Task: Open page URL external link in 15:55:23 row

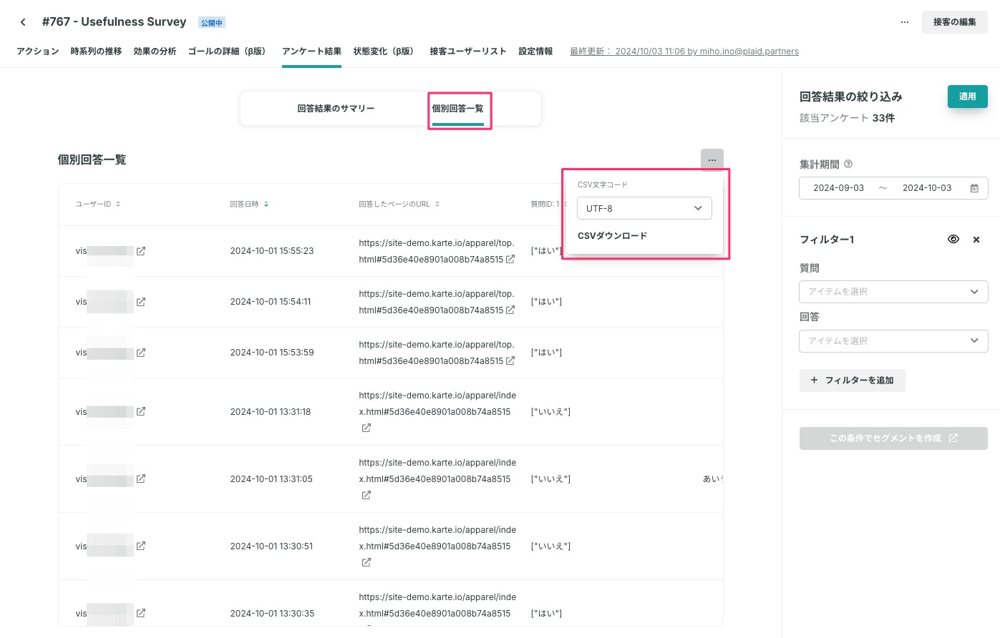Action: (510, 260)
